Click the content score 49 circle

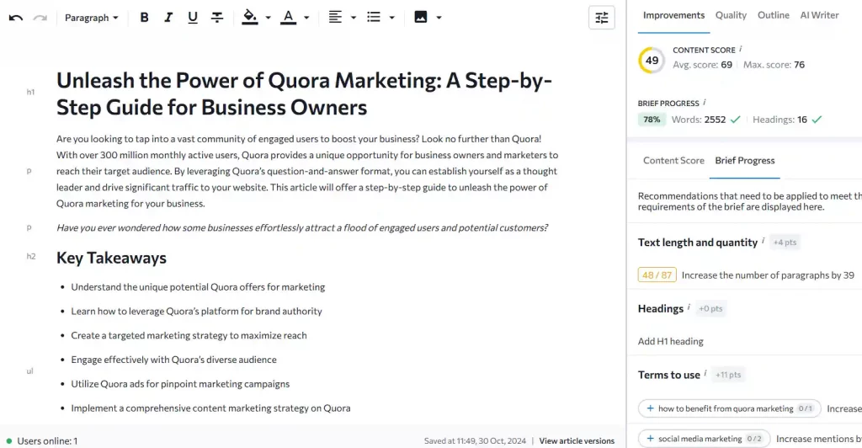click(x=652, y=60)
